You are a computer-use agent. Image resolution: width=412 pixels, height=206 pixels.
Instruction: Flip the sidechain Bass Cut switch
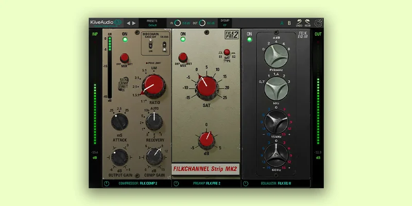(x=151, y=44)
